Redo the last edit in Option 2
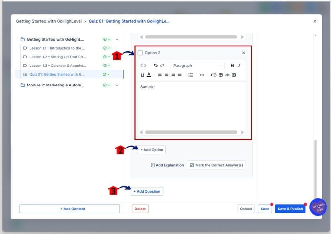The image size is (331, 234). (x=162, y=66)
